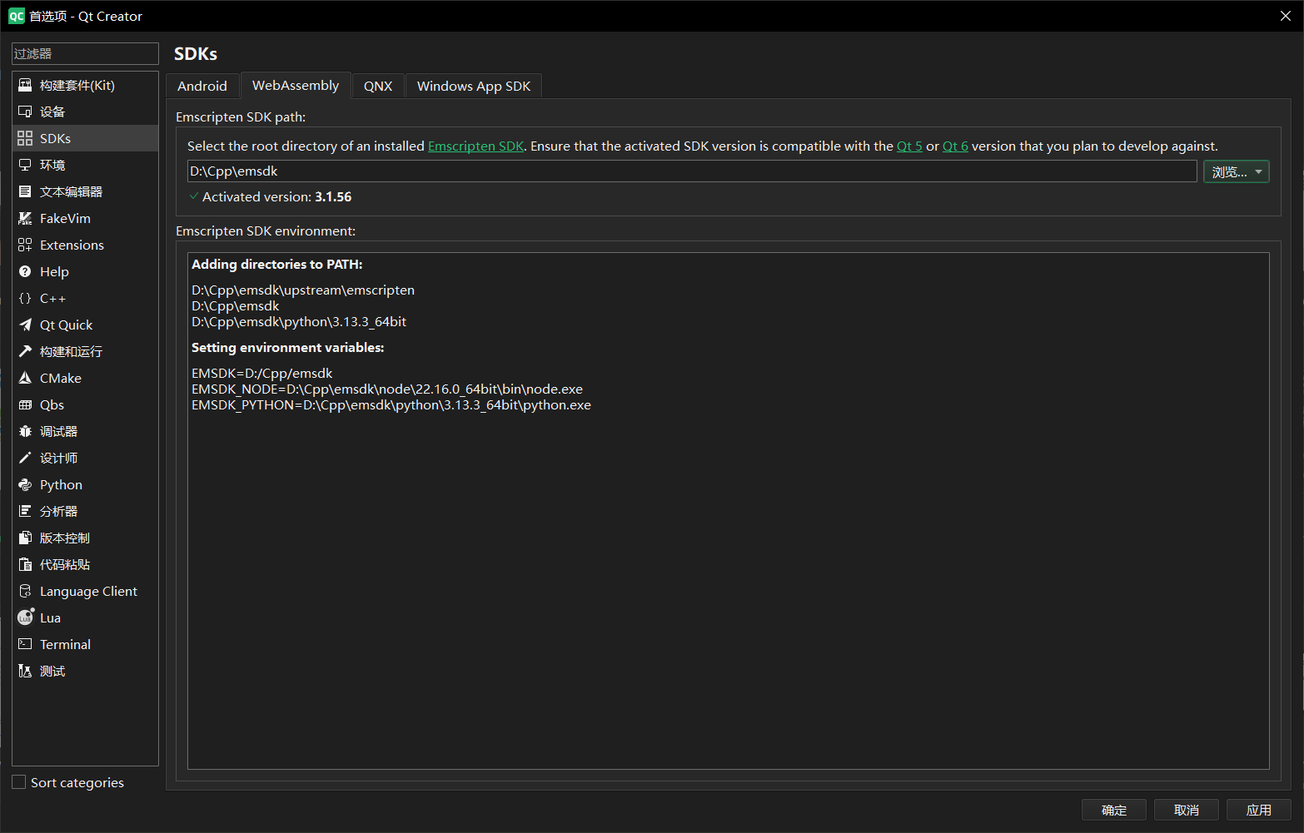Close the 首选项 preferences dialog
Image resolution: width=1304 pixels, height=833 pixels.
point(1286,16)
